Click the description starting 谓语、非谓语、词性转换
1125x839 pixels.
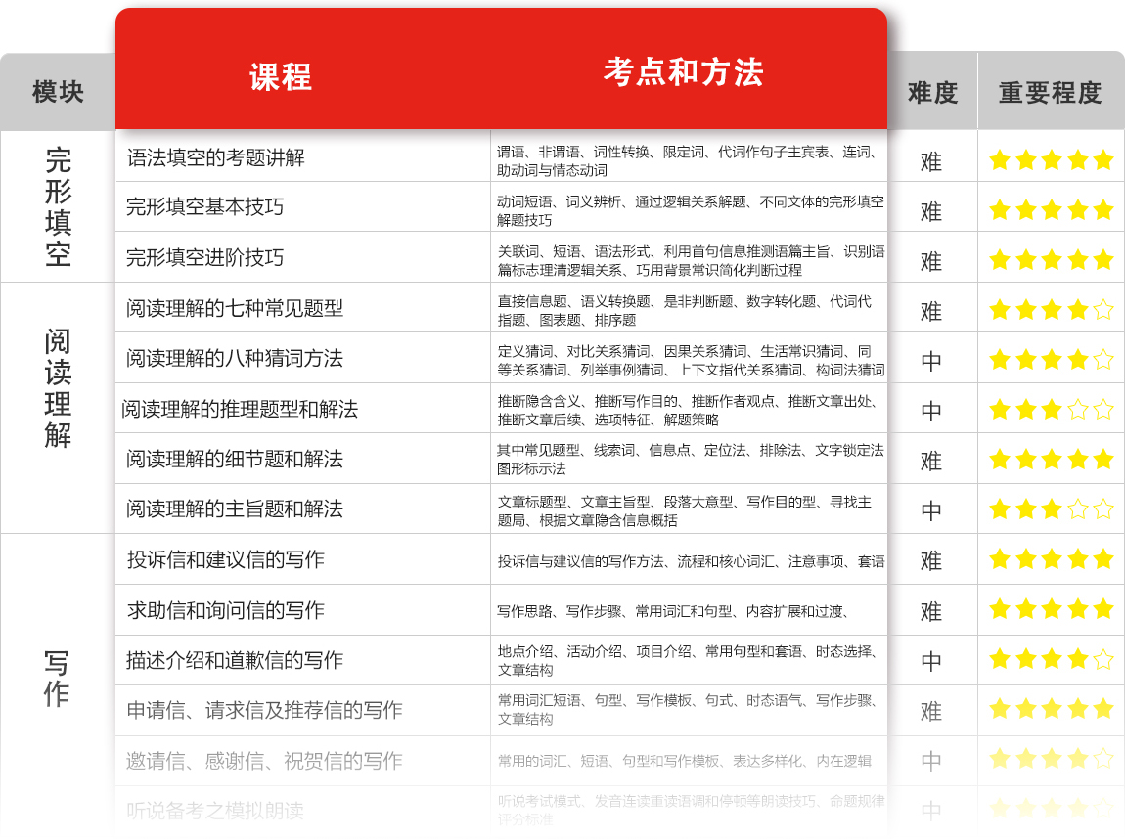click(x=687, y=160)
